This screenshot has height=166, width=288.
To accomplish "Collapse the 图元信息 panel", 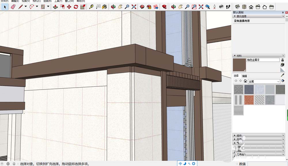I will click(x=235, y=16).
